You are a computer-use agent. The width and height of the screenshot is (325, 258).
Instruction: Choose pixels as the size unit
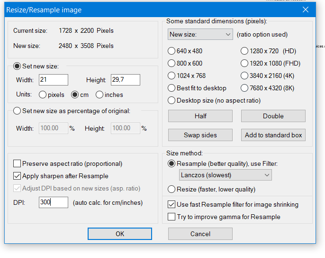pos(43,95)
